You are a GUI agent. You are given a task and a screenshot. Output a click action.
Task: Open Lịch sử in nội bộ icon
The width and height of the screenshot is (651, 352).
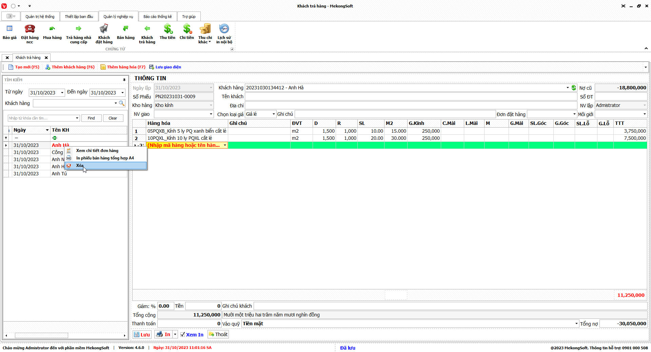224,29
